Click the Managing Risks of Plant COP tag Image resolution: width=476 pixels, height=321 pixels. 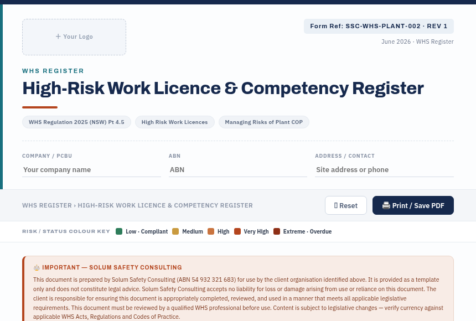coord(264,122)
